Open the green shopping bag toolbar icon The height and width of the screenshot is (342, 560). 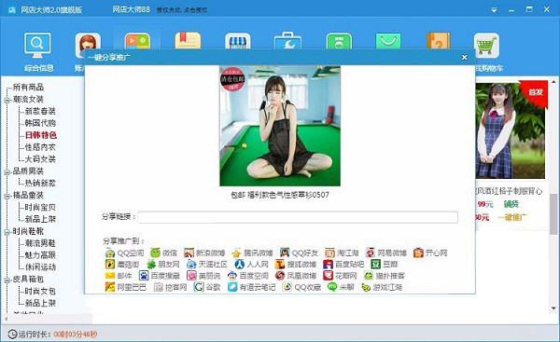click(x=388, y=41)
